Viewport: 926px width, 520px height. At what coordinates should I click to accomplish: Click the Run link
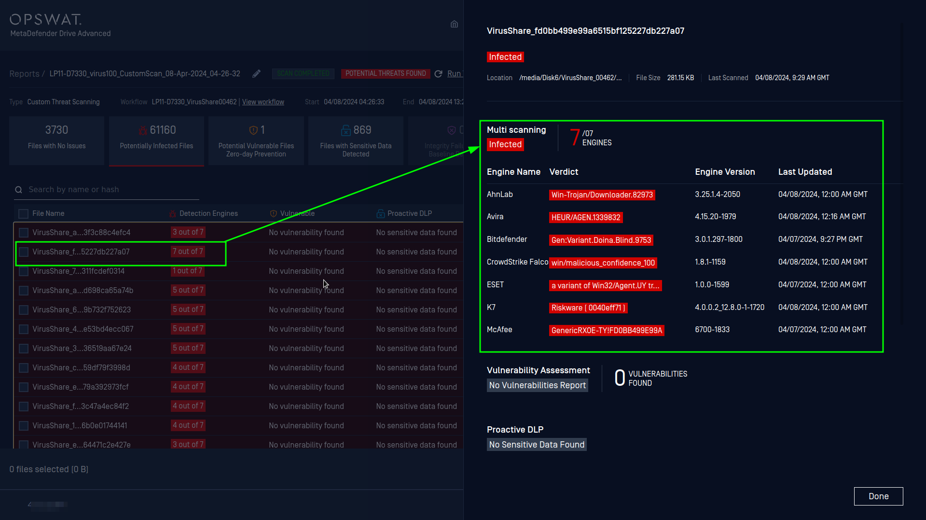click(455, 74)
